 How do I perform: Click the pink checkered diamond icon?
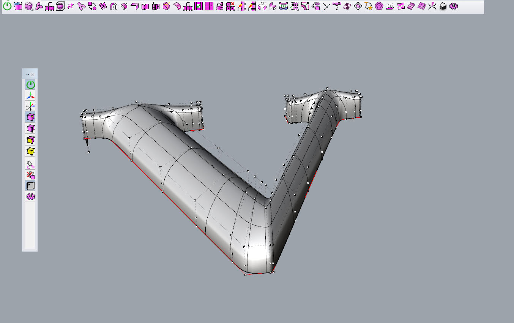[347, 6]
